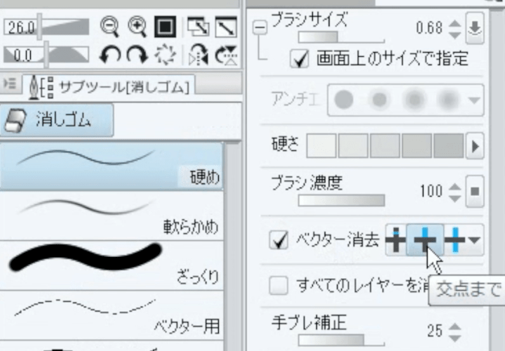Image resolution: width=505 pixels, height=351 pixels.
Task: Select the 軟らかめ eraser sub tool
Action: click(112, 216)
